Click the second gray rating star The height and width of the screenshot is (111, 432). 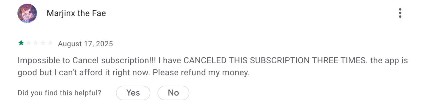click(x=28, y=43)
